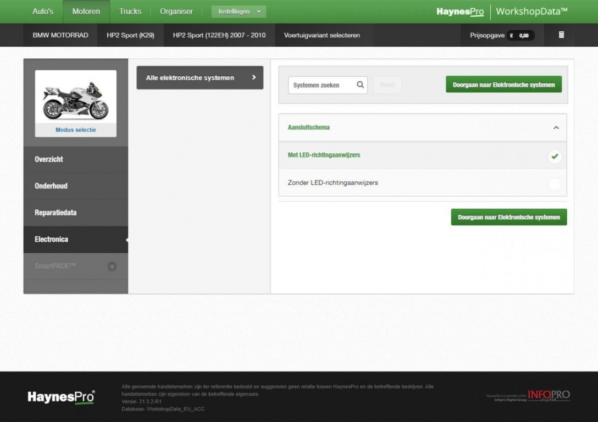Focus the Systemen zoeken search field
This screenshot has height=422, width=598.
coord(328,85)
